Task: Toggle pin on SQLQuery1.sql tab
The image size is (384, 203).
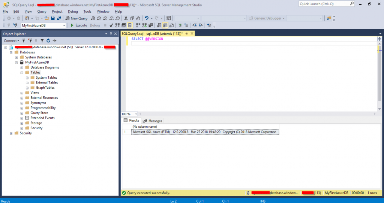Action: point(187,33)
